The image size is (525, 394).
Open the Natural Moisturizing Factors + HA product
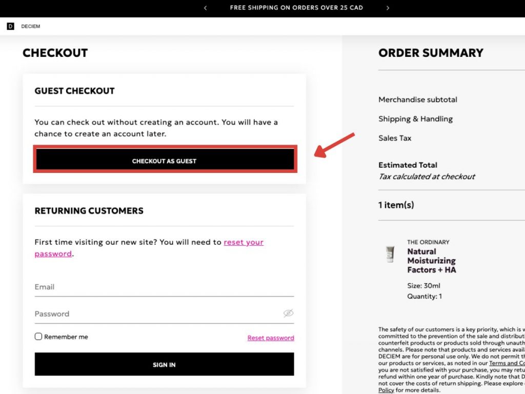click(431, 261)
